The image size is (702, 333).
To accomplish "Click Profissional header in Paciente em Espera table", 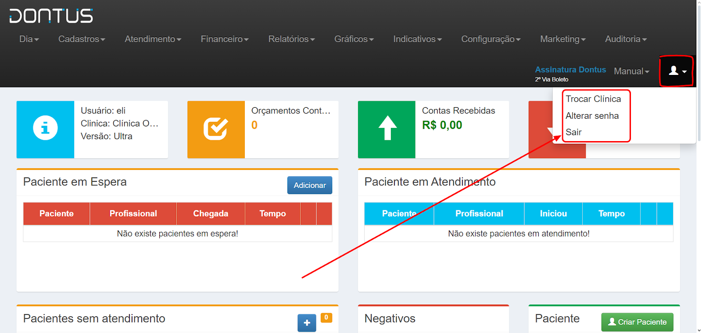I will [133, 213].
